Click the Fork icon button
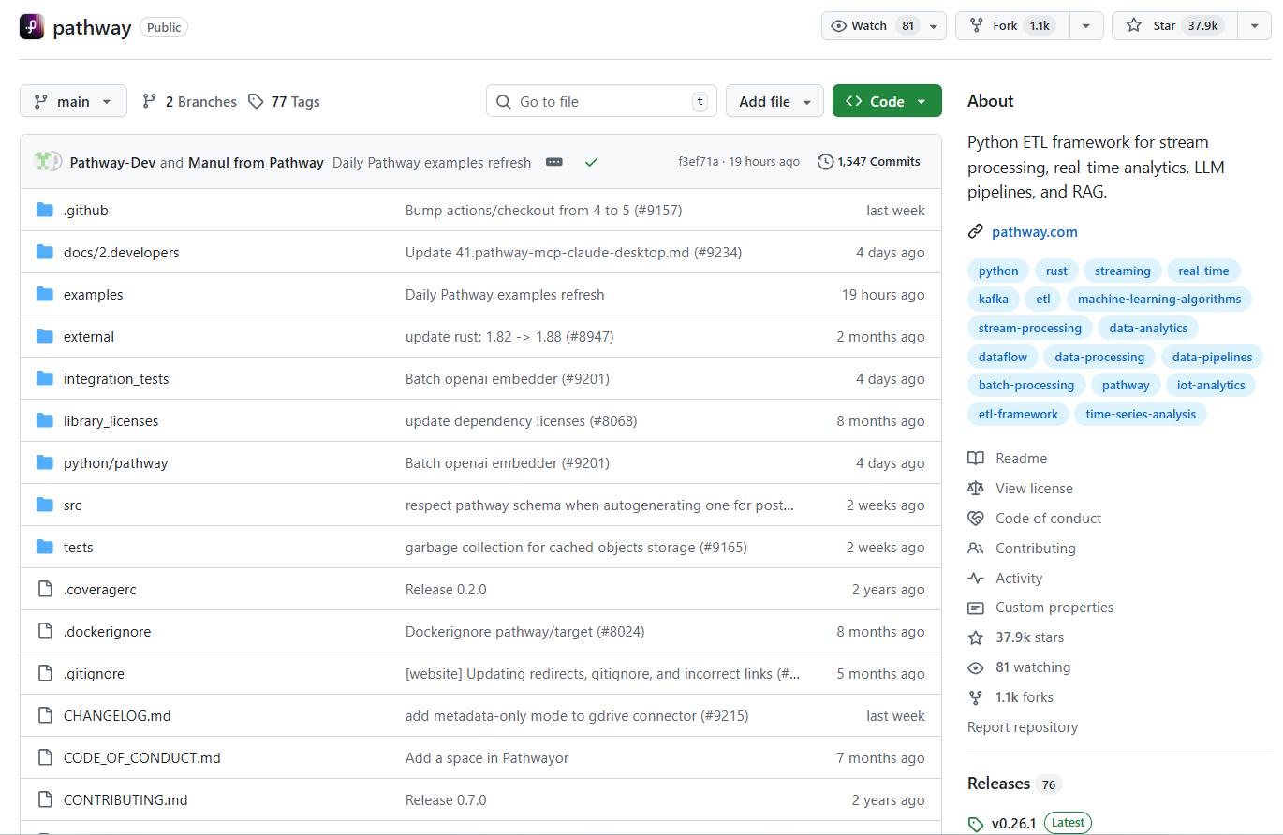This screenshot has height=835, width=1283. pyautogui.click(x=979, y=25)
